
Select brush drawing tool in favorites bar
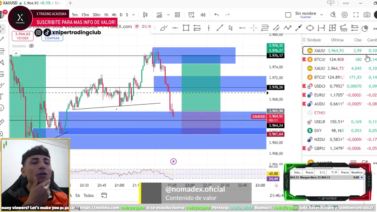pos(164,28)
